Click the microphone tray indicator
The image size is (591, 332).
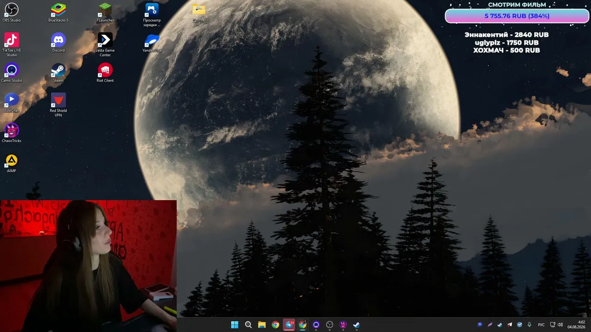pos(530,325)
